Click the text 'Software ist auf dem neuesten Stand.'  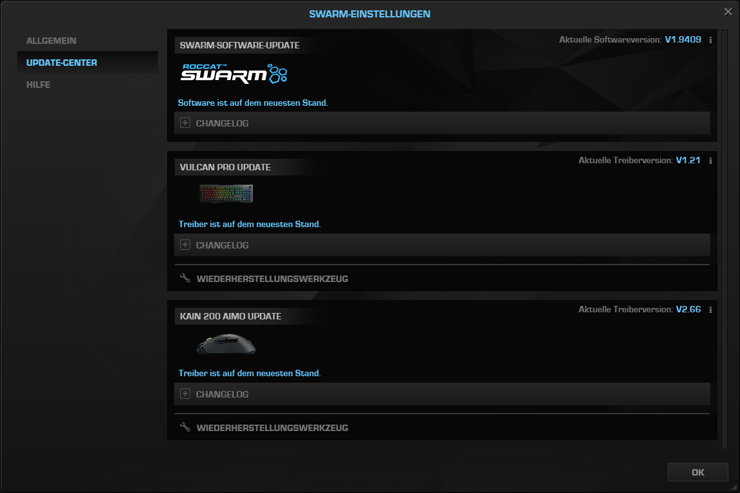pos(252,103)
